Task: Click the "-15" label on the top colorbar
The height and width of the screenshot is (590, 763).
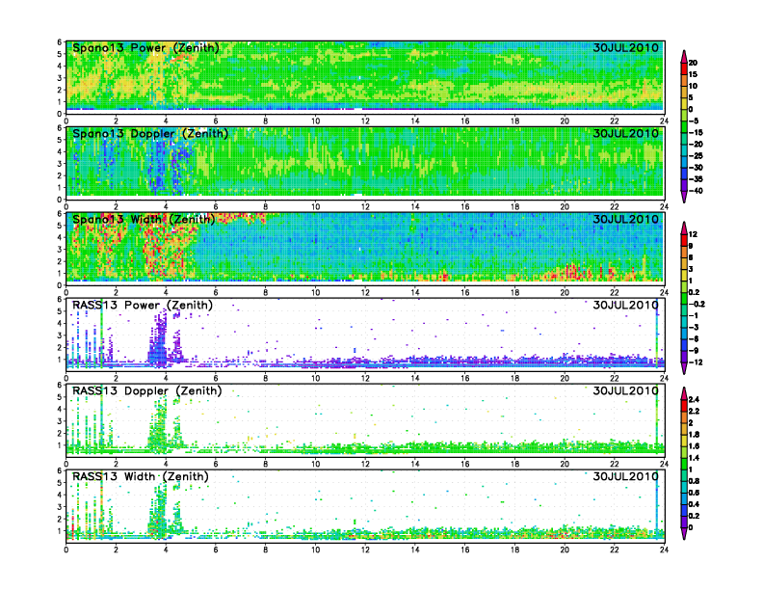Action: pos(696,132)
